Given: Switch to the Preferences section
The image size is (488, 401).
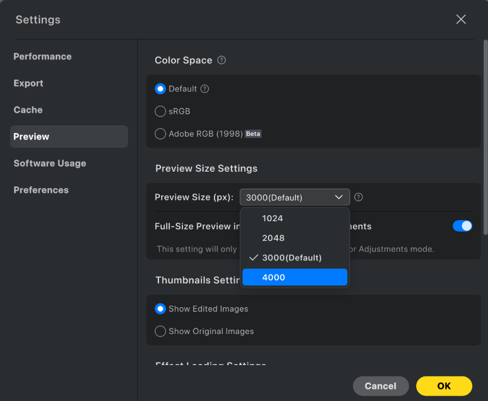Looking at the screenshot, I should tap(41, 190).
